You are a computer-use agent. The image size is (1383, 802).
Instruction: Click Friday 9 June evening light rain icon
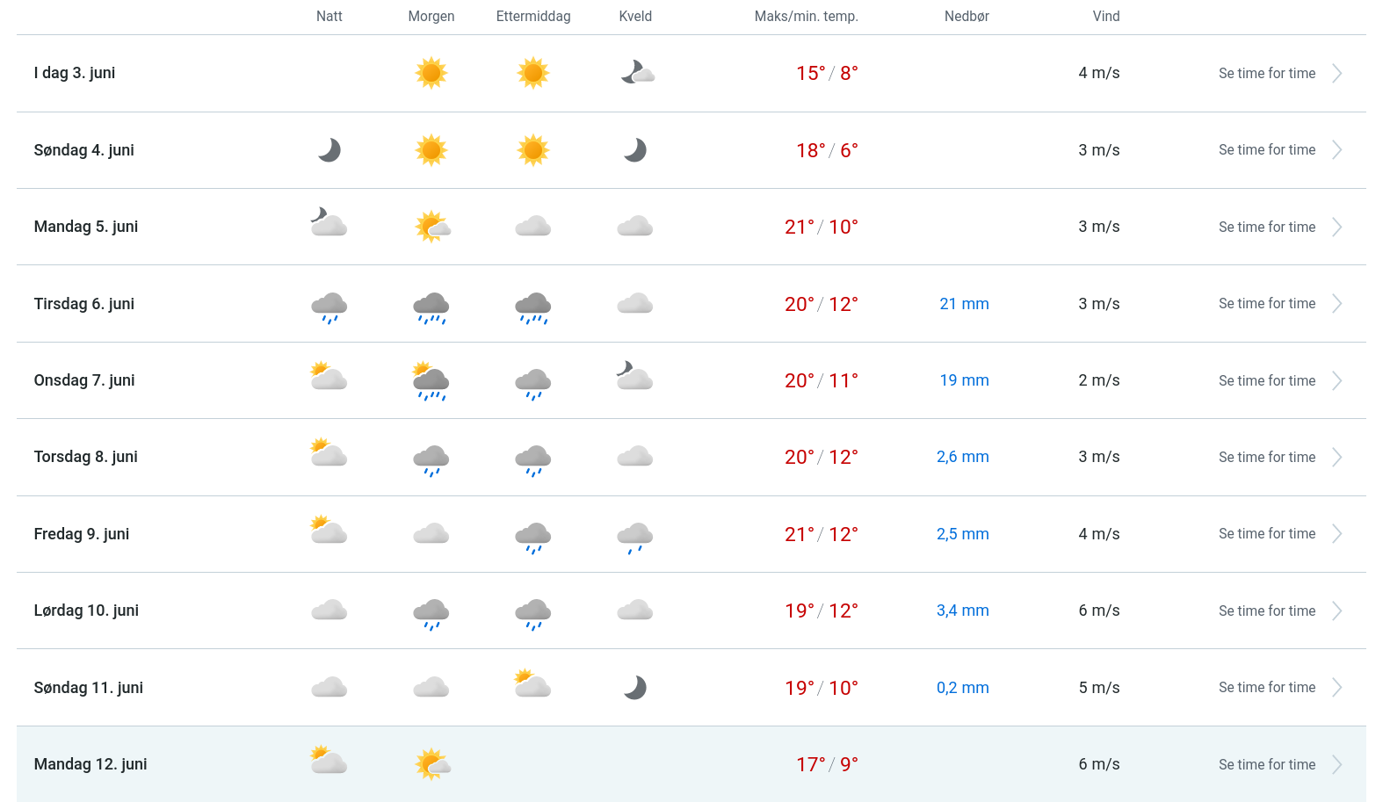634,536
